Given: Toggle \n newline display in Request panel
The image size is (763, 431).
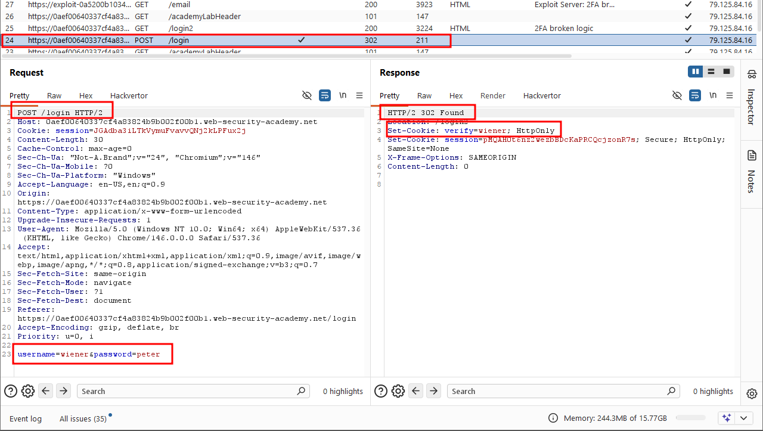Looking at the screenshot, I should (343, 95).
